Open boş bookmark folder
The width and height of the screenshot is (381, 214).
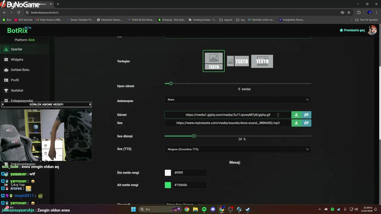tap(240, 20)
